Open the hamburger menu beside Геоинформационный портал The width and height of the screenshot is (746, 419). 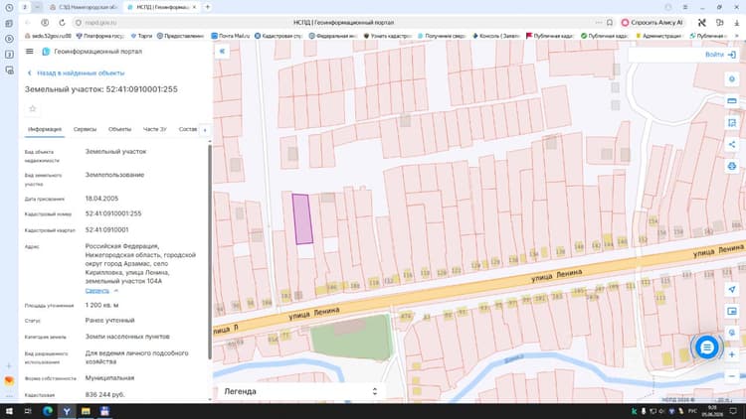coord(30,52)
